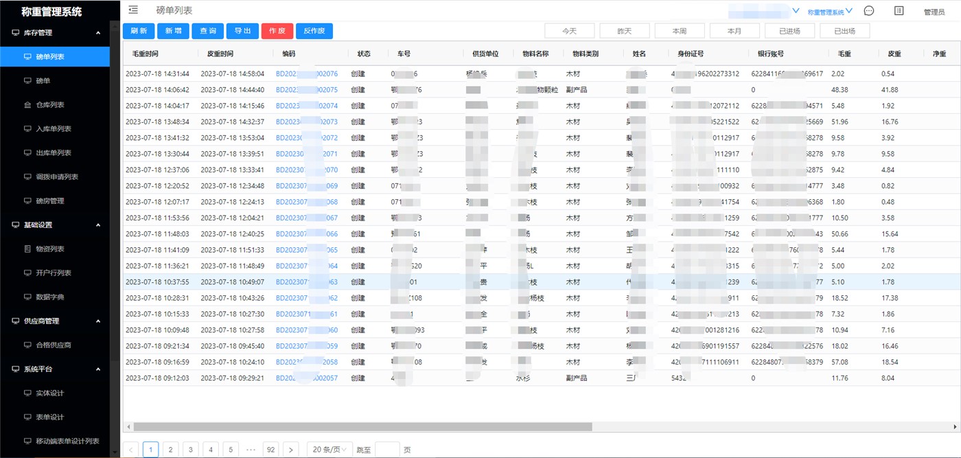Collapse the sidebar with the menu fold icon
Screen dimensions: 961x458
click(133, 10)
